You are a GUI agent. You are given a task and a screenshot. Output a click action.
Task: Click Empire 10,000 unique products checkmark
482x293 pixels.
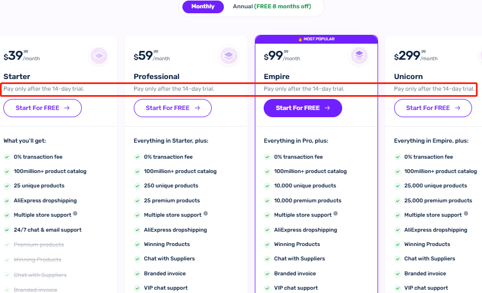(x=267, y=186)
